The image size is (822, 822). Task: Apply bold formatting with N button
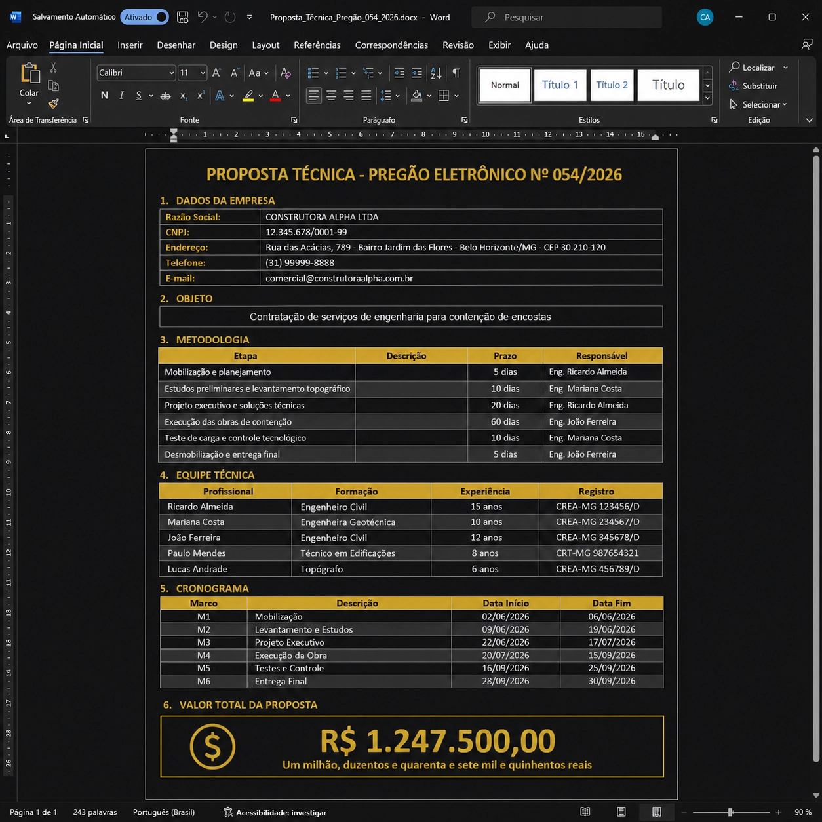coord(104,96)
